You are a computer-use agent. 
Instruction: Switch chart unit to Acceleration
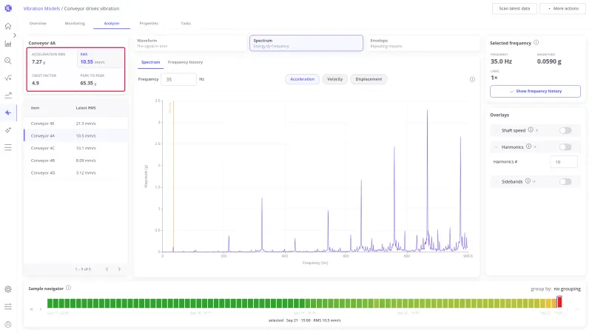pos(302,79)
